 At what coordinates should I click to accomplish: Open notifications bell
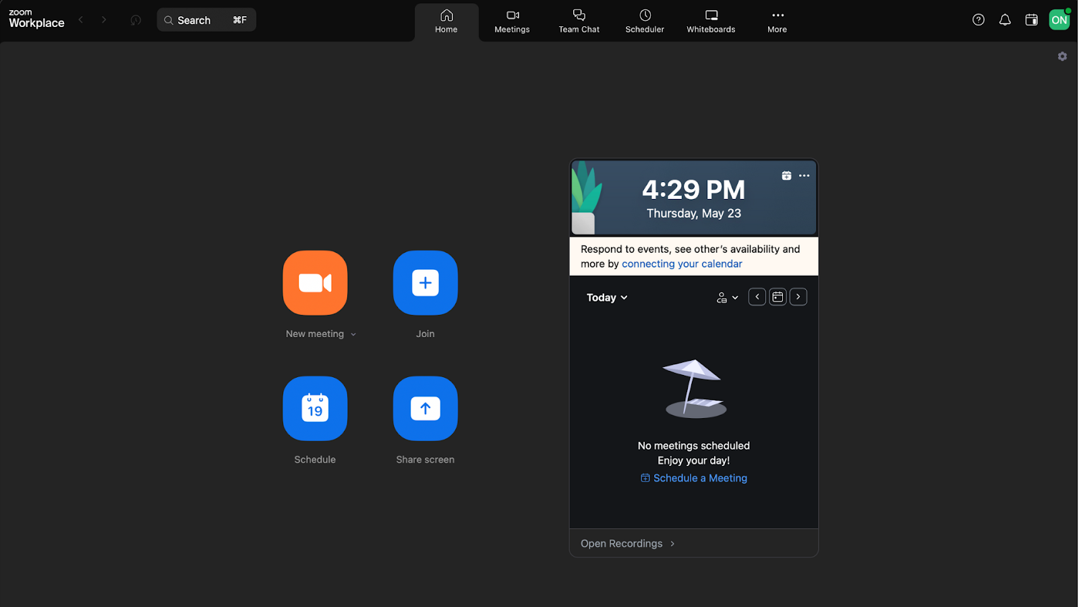[1005, 20]
